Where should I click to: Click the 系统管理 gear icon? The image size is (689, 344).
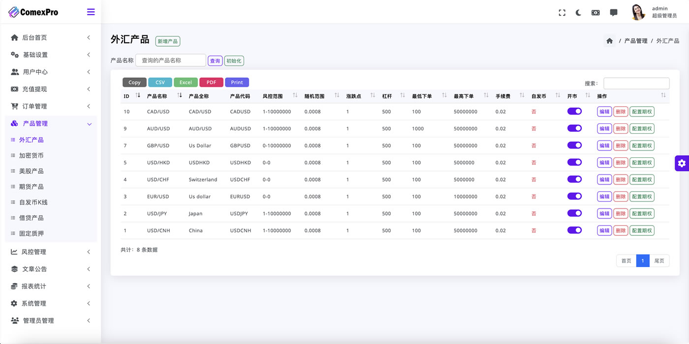tap(14, 303)
